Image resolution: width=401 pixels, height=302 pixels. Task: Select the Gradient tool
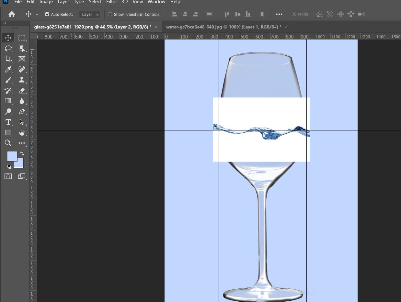8,101
